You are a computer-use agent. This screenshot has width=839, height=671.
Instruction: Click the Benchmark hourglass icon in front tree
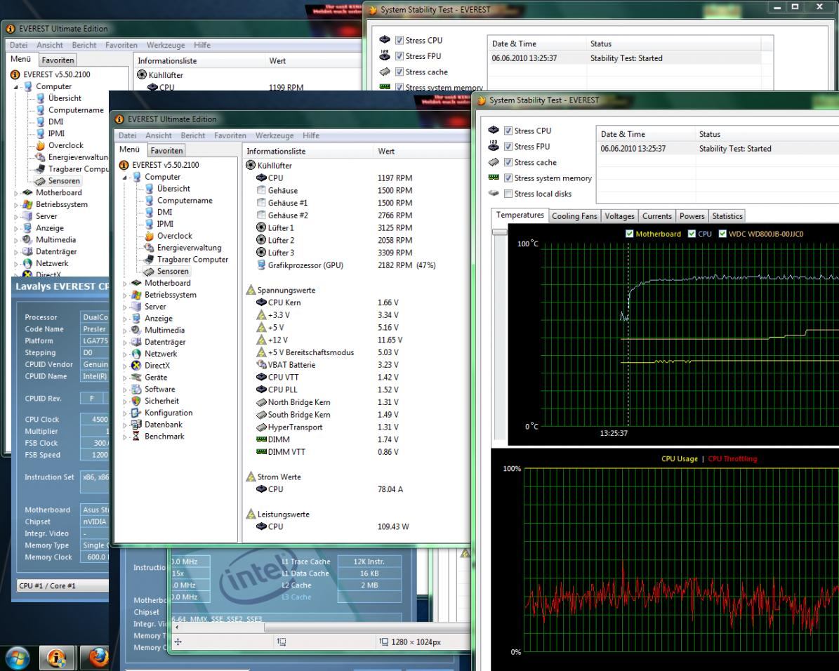pos(136,437)
